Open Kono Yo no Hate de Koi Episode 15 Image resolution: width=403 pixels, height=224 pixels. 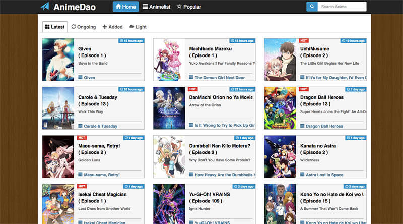click(x=332, y=198)
